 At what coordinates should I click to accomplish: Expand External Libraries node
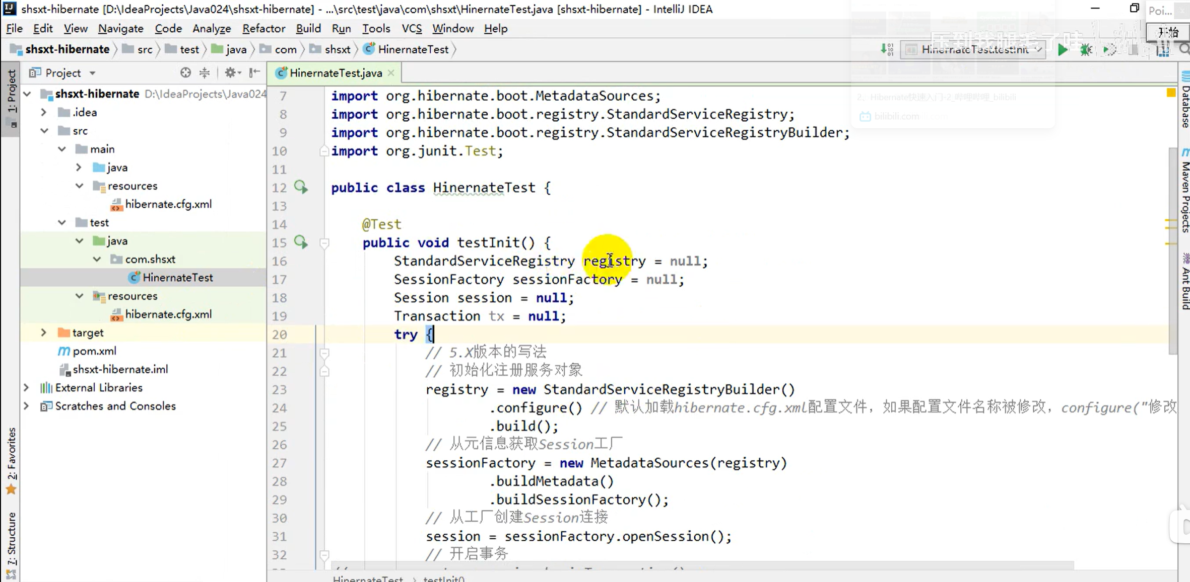tap(27, 387)
